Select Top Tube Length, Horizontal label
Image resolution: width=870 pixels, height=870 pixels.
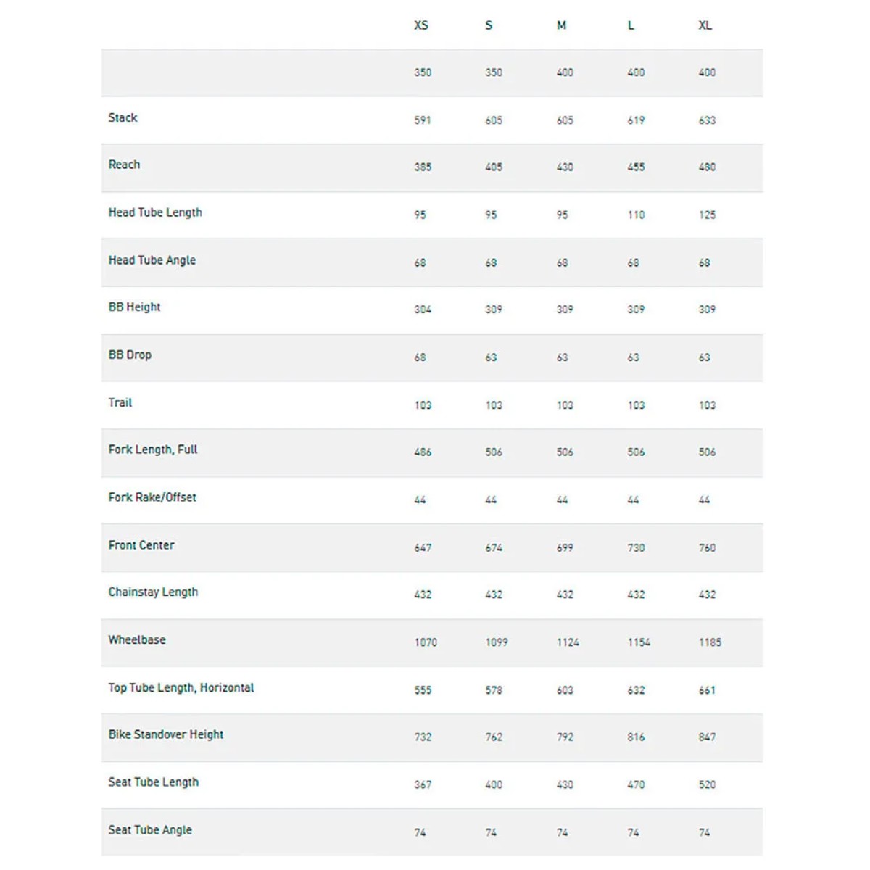[x=181, y=687]
